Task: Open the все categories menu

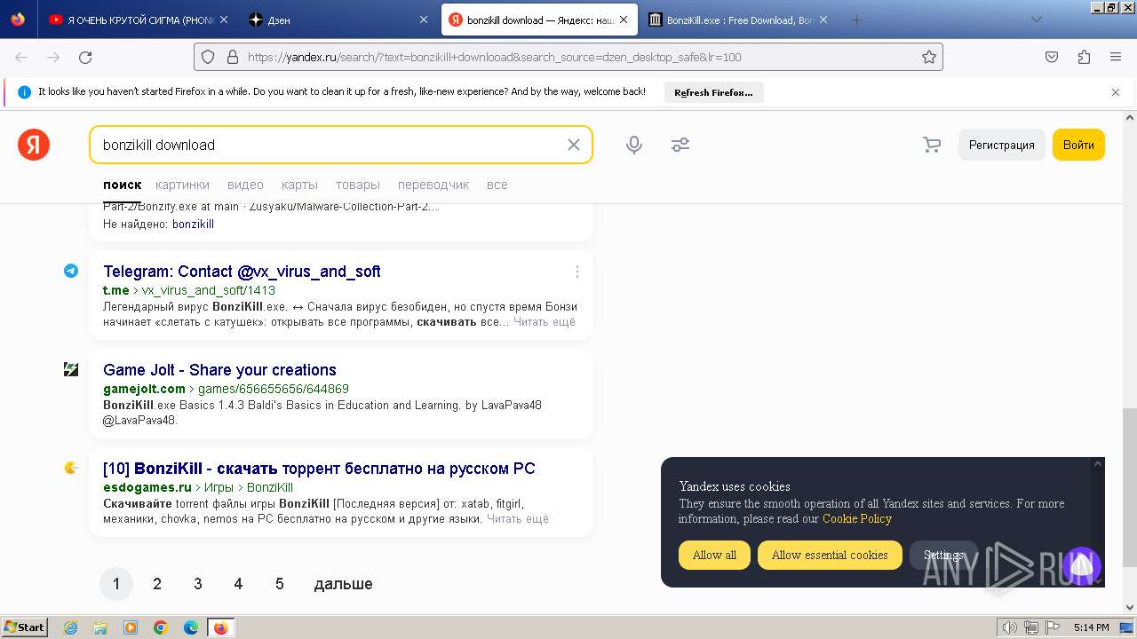Action: click(x=497, y=185)
